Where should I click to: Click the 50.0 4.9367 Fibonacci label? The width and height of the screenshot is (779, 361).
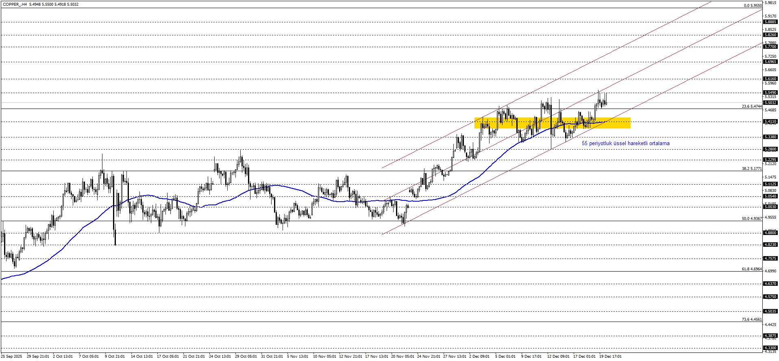752,219
